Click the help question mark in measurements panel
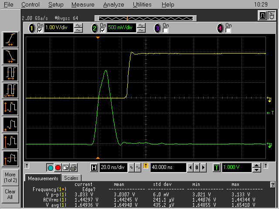This screenshot has width=279, height=209. click(x=272, y=185)
